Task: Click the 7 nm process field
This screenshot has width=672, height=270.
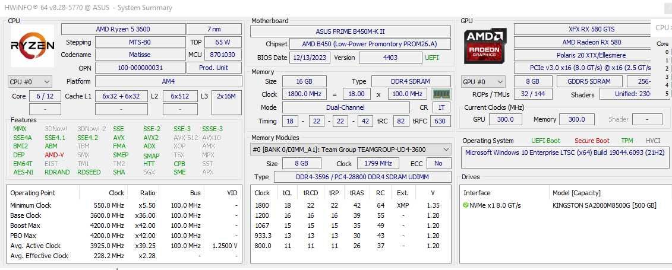Action: [214, 29]
